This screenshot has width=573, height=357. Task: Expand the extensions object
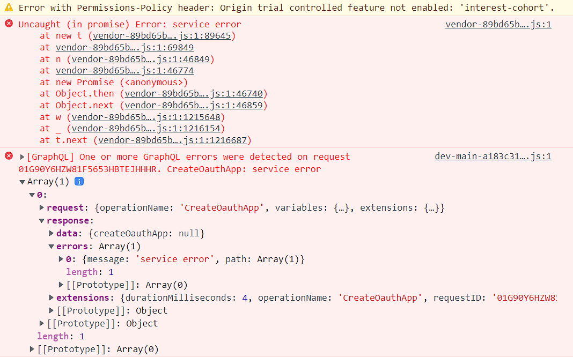(x=51, y=297)
